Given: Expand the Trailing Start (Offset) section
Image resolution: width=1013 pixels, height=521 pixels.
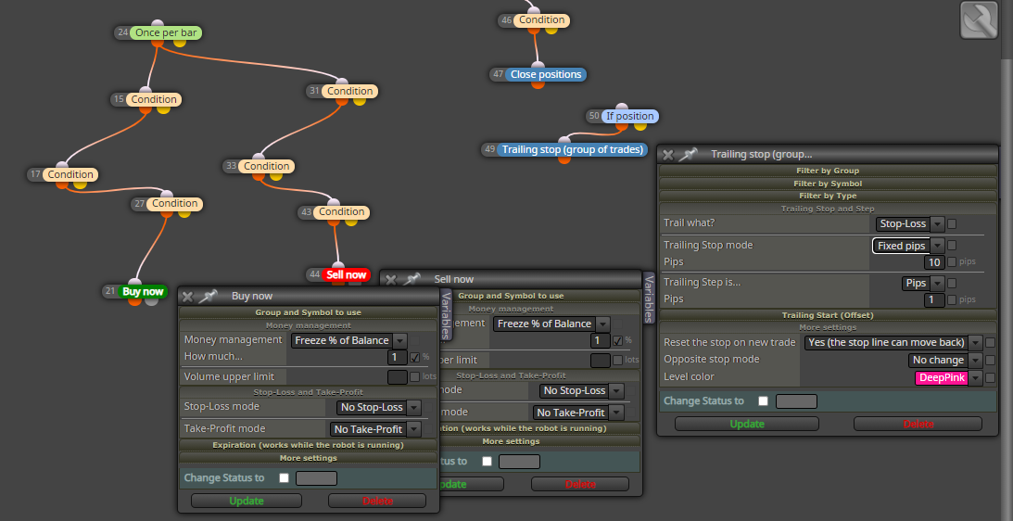Looking at the screenshot, I should point(828,315).
